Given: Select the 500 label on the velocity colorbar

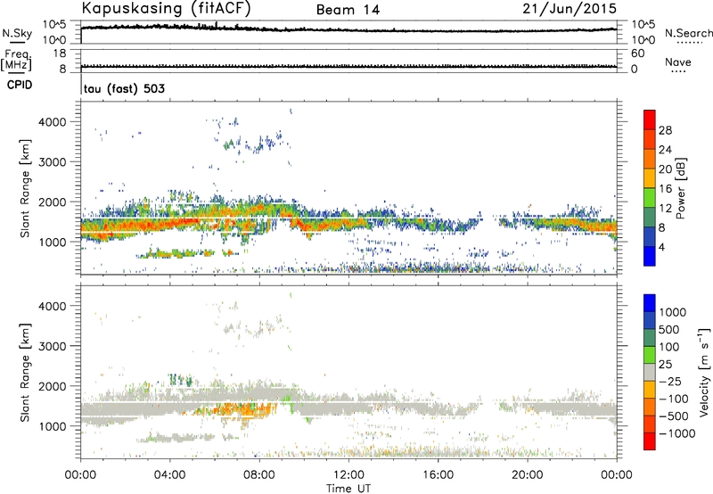Looking at the screenshot, I should click(671, 330).
